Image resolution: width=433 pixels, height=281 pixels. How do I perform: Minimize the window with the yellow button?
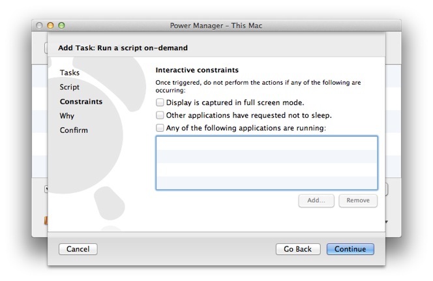point(50,25)
